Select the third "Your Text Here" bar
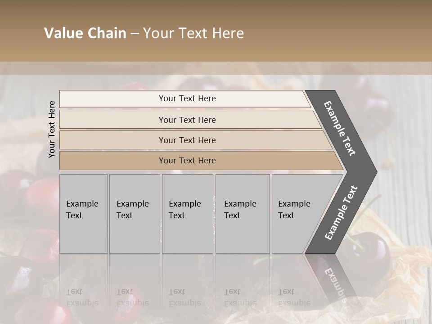432x324 pixels. point(187,140)
